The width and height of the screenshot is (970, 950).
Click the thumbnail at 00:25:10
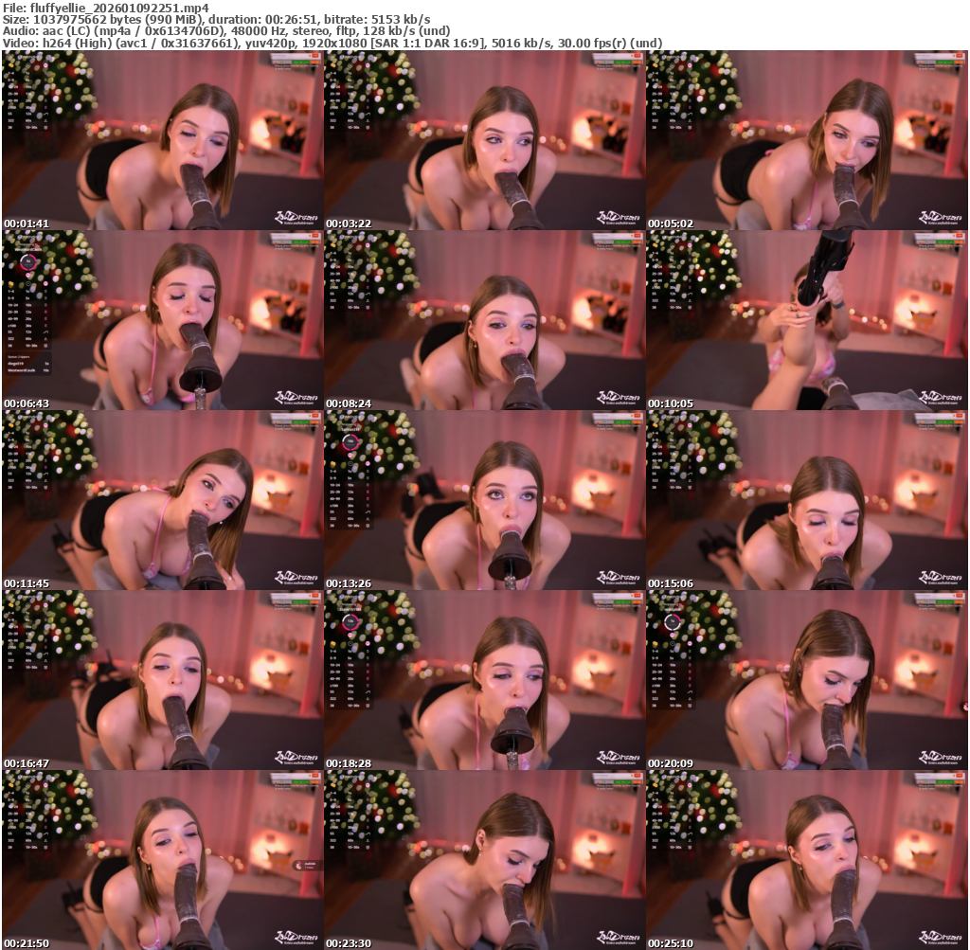[806, 860]
